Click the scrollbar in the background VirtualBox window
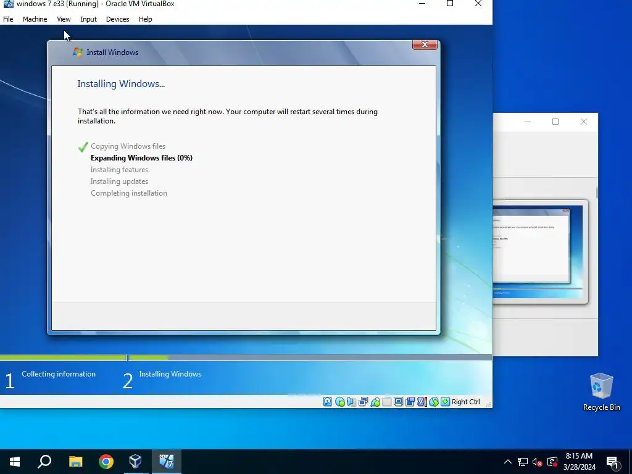Image resolution: width=632 pixels, height=474 pixels. (x=597, y=193)
